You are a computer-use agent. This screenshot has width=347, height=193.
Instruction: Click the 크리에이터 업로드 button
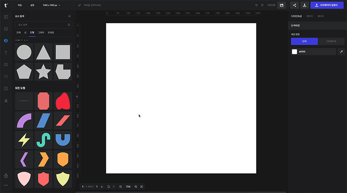point(327,5)
